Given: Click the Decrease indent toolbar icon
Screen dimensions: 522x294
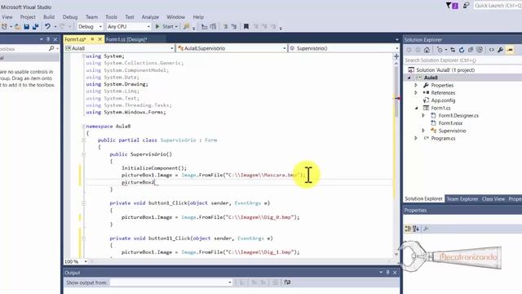Looking at the screenshot, I should [x=205, y=27].
